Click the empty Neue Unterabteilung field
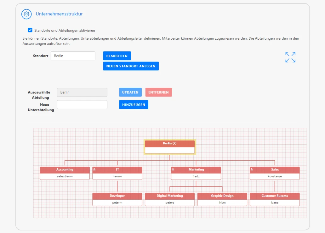Image resolution: width=325 pixels, height=233 pixels. click(82, 104)
